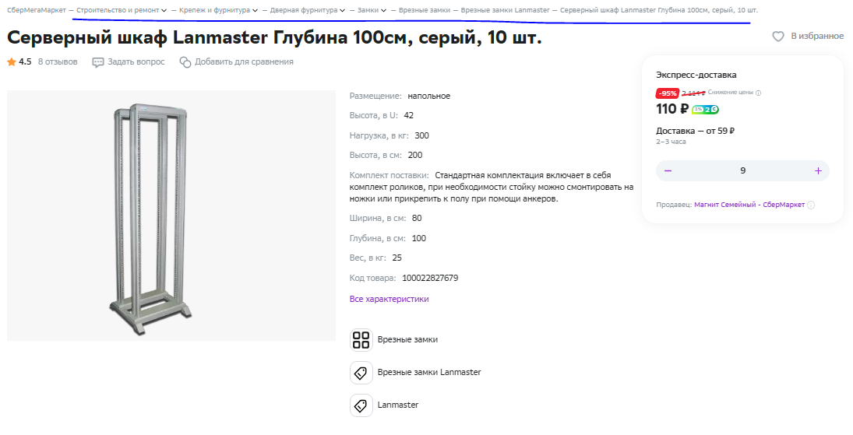Expand Крепеж и фурнитура breadcrumb dropdown
The height and width of the screenshot is (435, 853).
[x=255, y=10]
